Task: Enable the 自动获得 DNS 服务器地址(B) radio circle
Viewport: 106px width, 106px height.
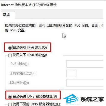Action: [10, 97]
